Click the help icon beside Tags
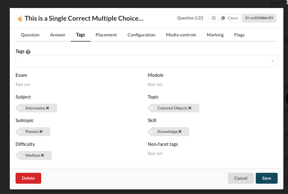Viewport: 288px width, 194px height. pyautogui.click(x=28, y=52)
